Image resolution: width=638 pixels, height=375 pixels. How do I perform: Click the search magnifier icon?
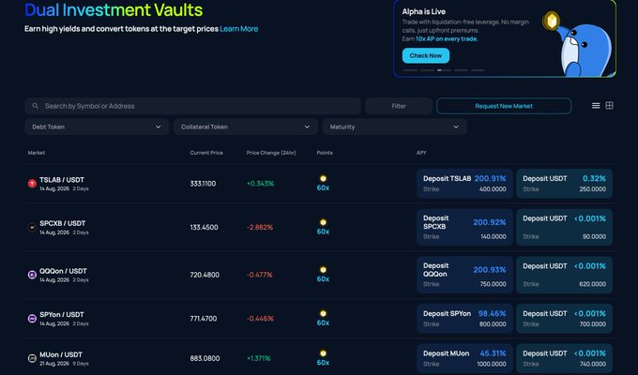tap(36, 106)
